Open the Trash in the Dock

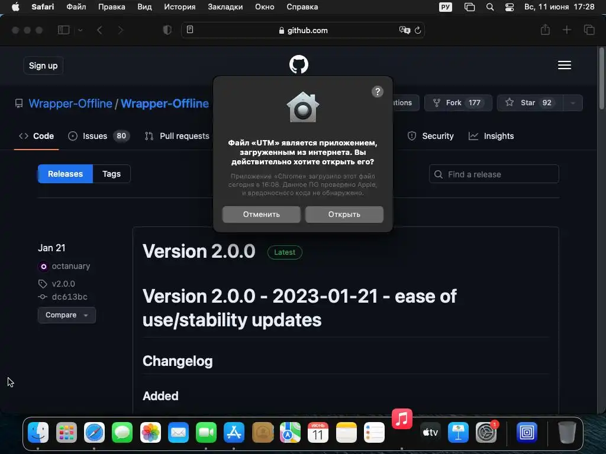point(567,432)
